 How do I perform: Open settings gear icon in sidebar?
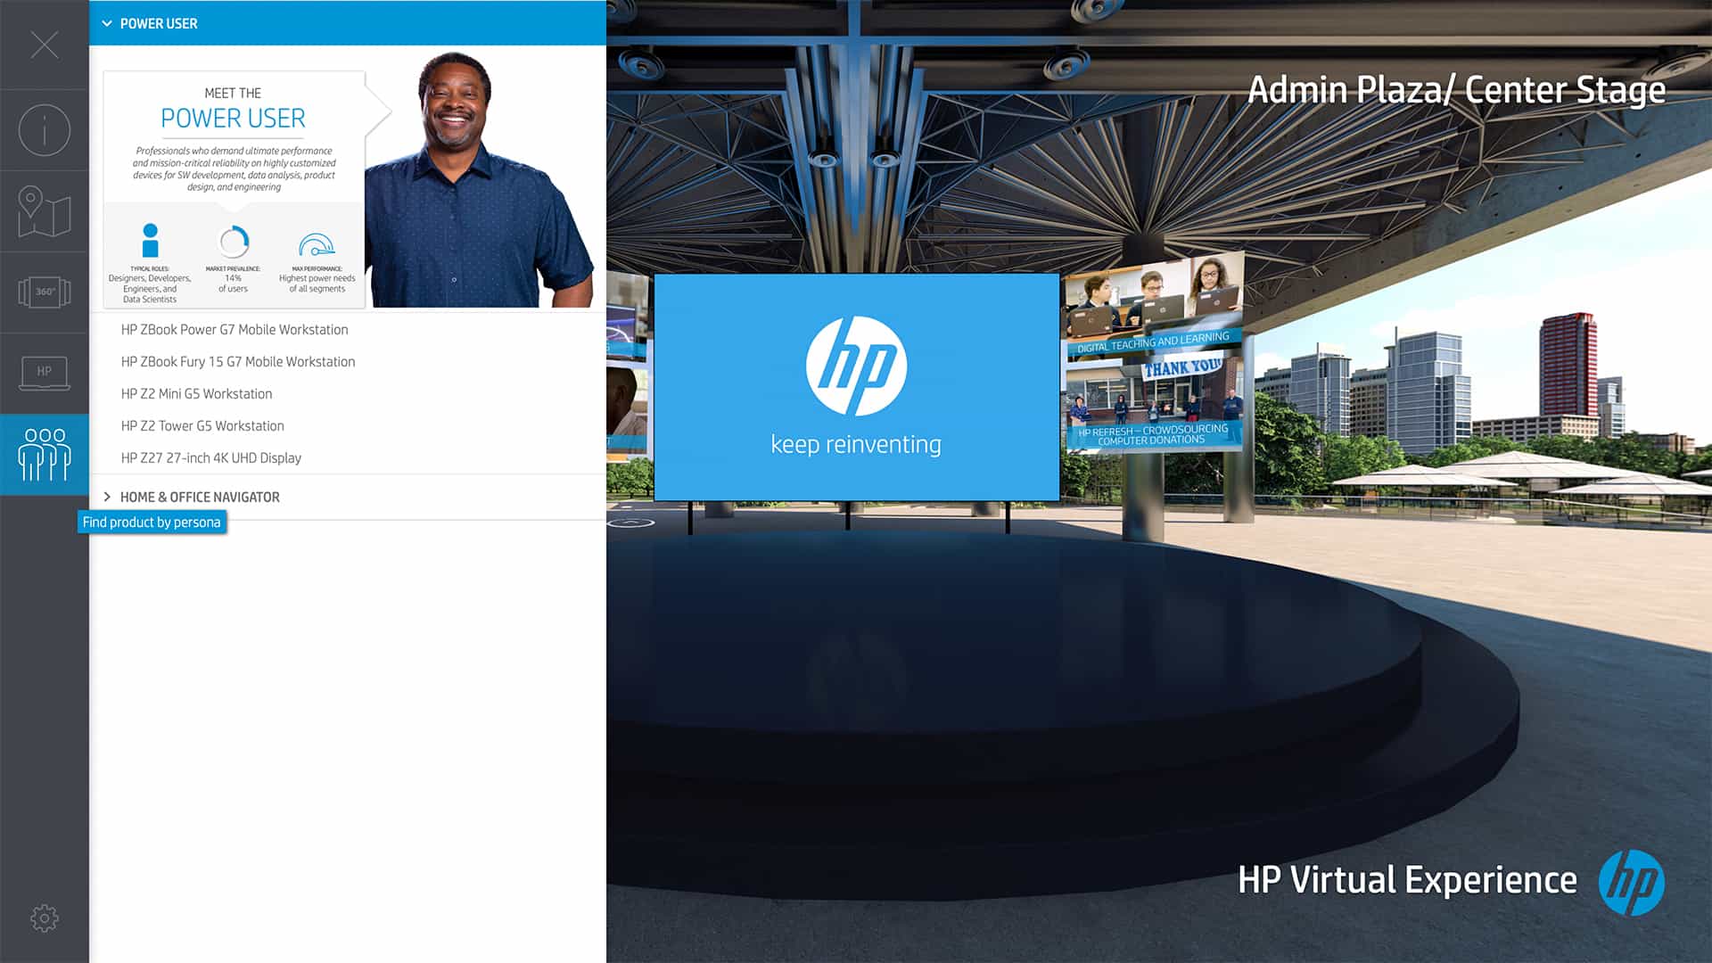(45, 918)
